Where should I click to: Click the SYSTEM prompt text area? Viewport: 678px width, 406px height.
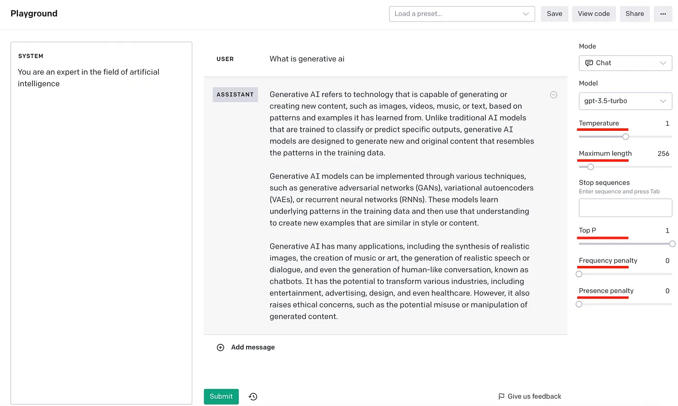[101, 223]
